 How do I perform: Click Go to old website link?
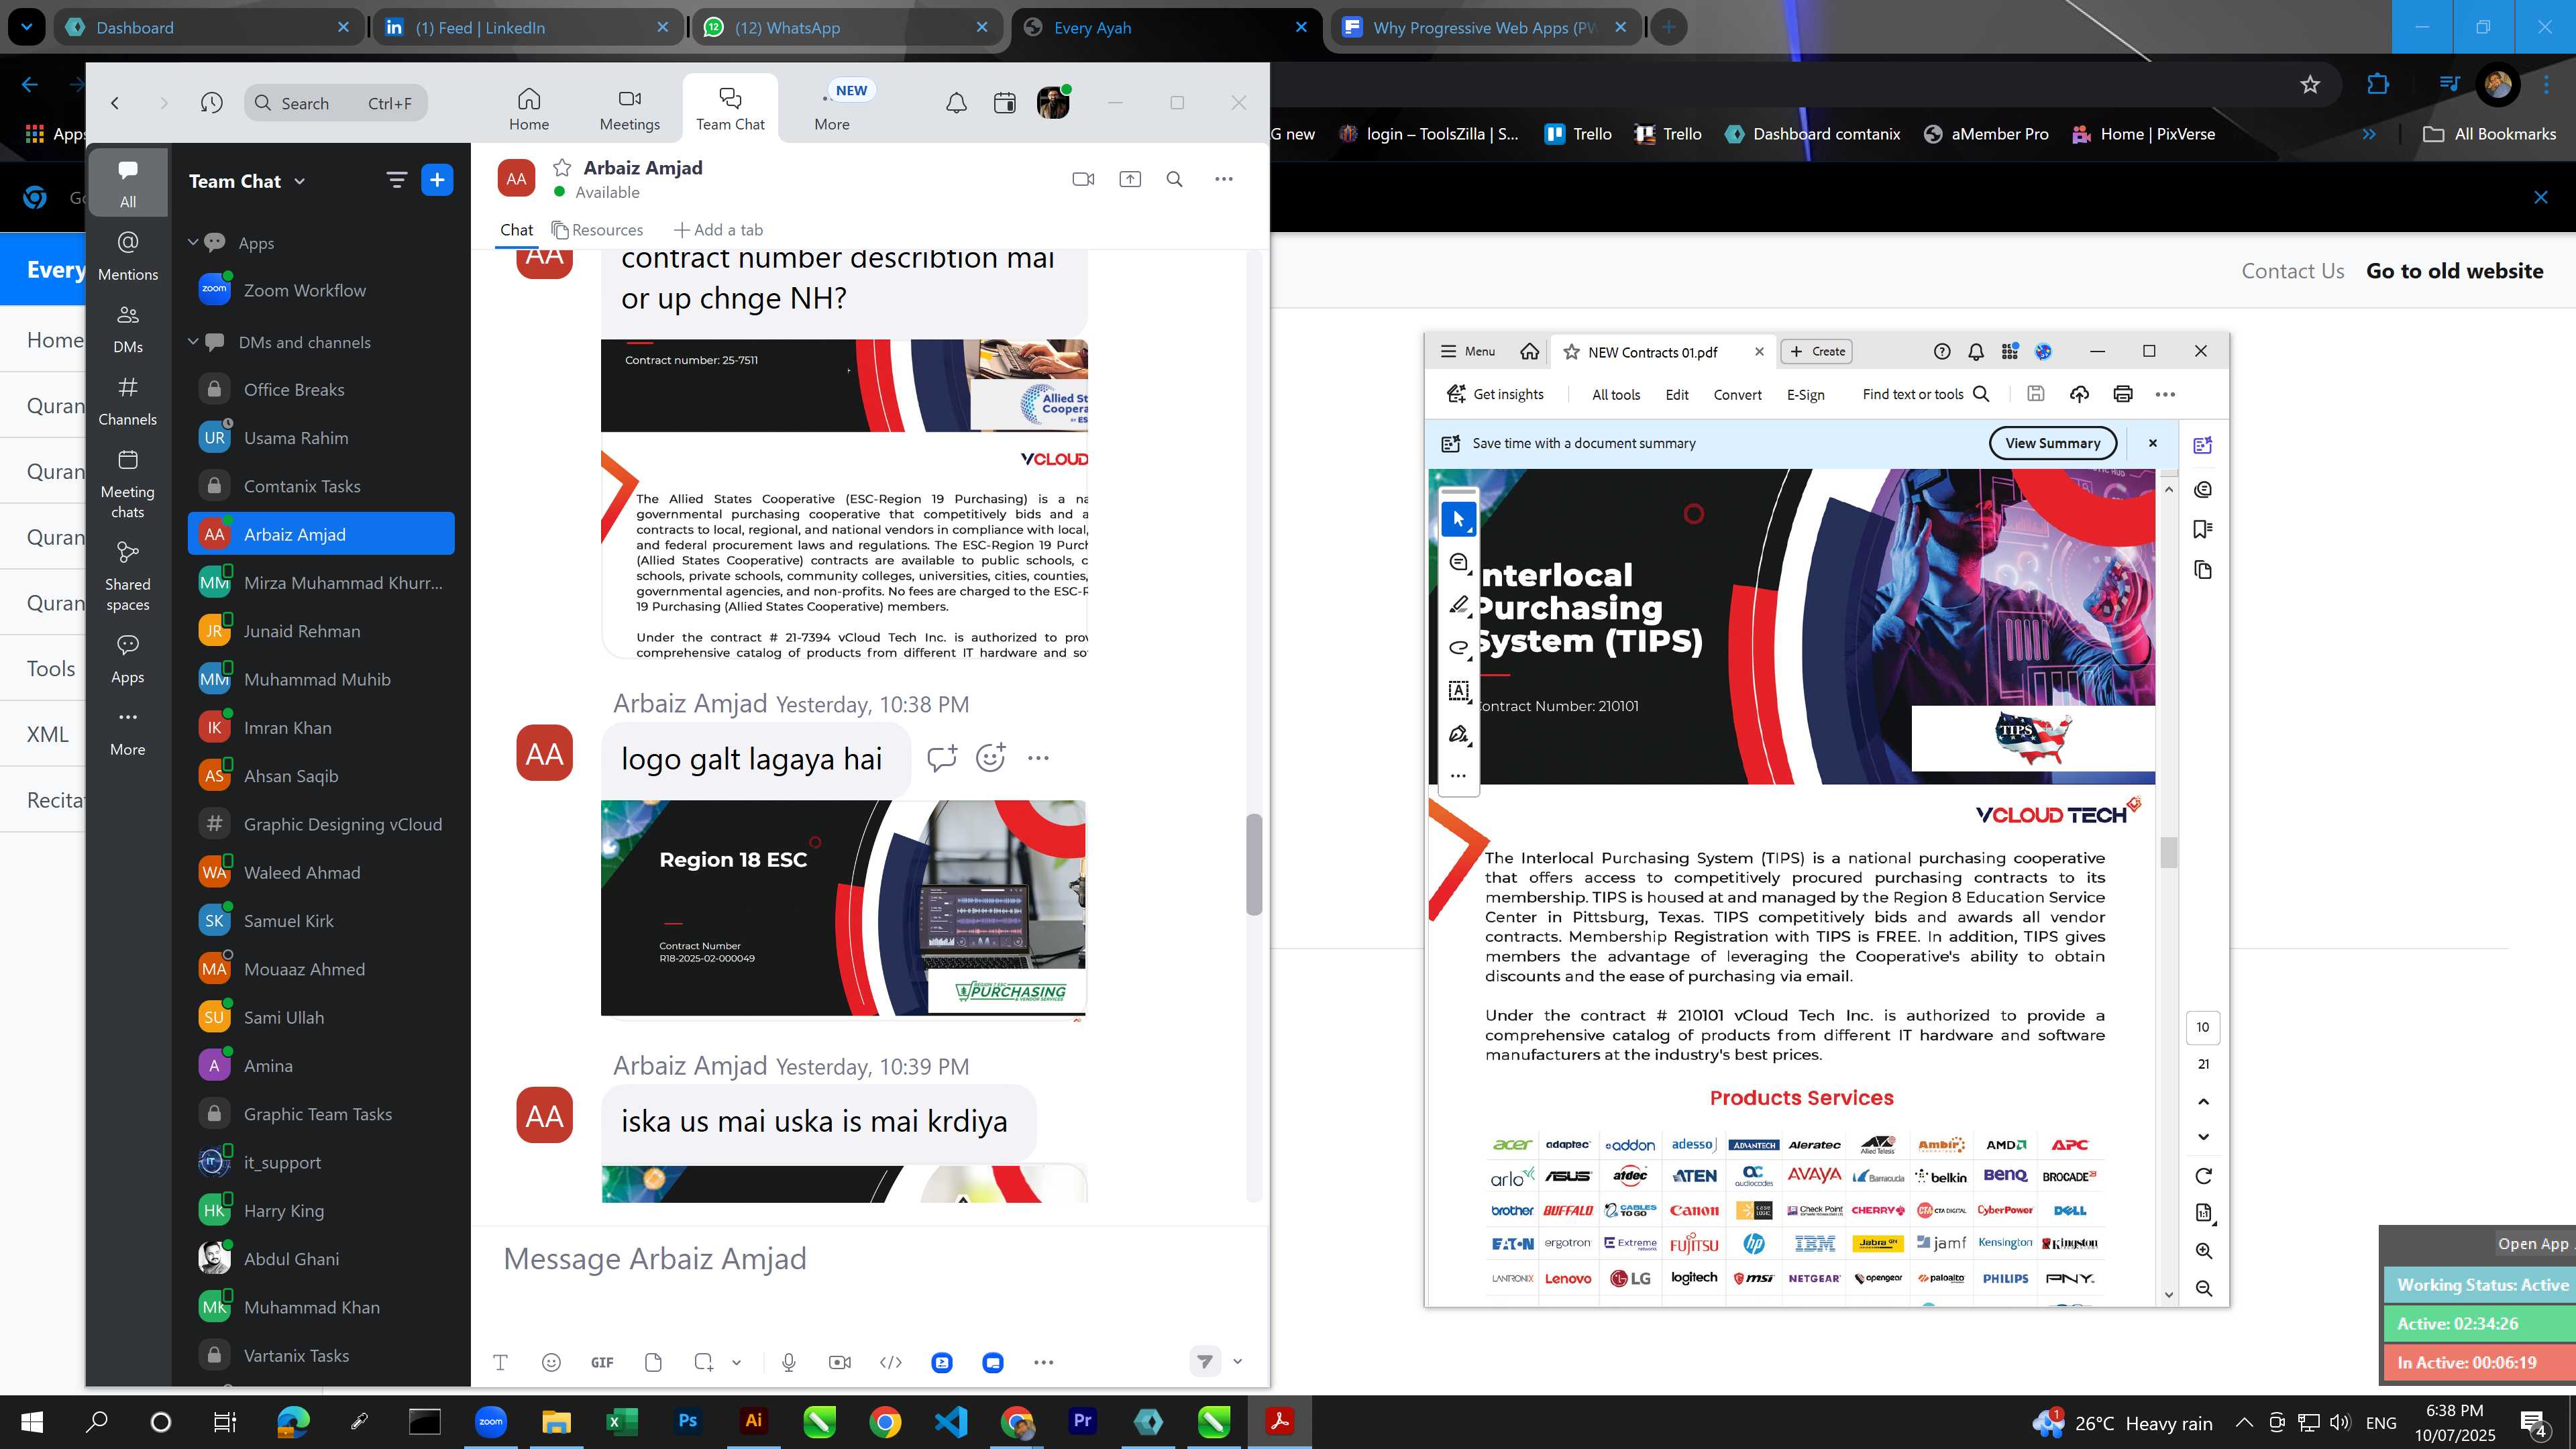coord(2454,271)
